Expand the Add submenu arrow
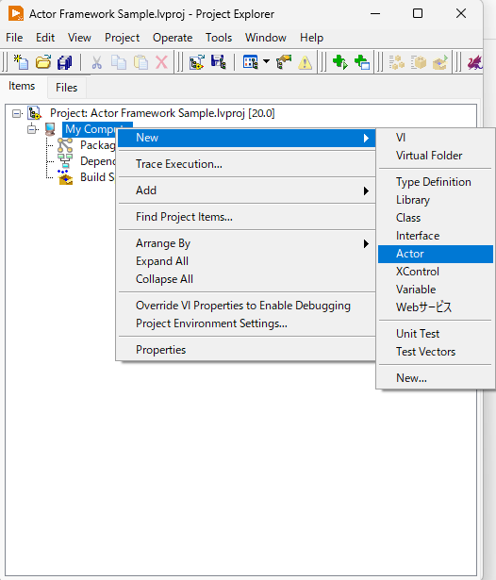 tap(366, 191)
